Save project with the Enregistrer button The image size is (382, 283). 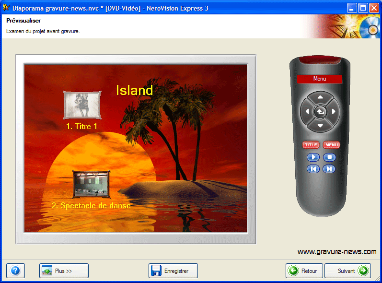(173, 271)
